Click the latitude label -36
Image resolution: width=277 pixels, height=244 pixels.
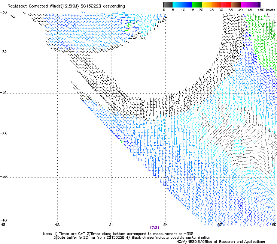click(x=3, y=134)
